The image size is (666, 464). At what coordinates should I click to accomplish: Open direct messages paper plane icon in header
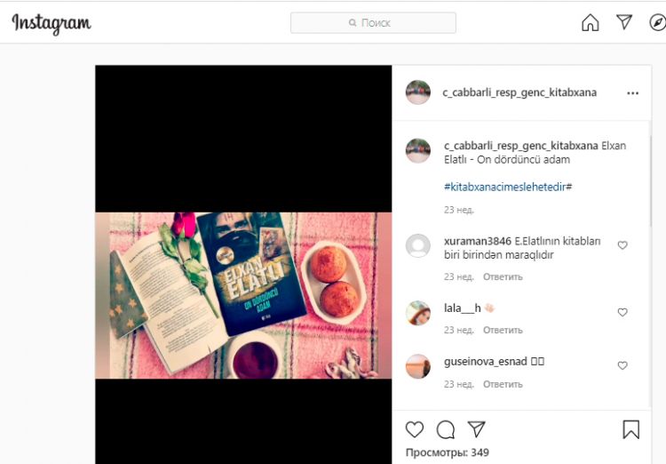click(x=624, y=21)
